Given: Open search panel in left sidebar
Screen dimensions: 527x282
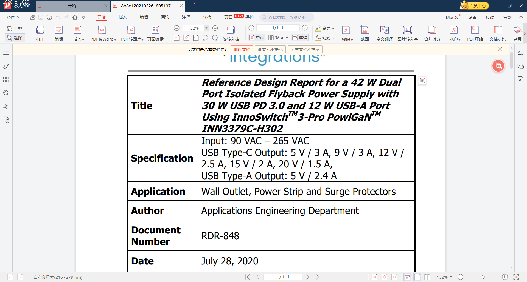Looking at the screenshot, I should tap(6, 93).
